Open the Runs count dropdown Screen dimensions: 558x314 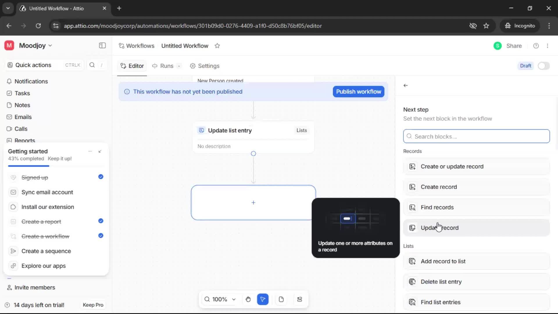179,66
